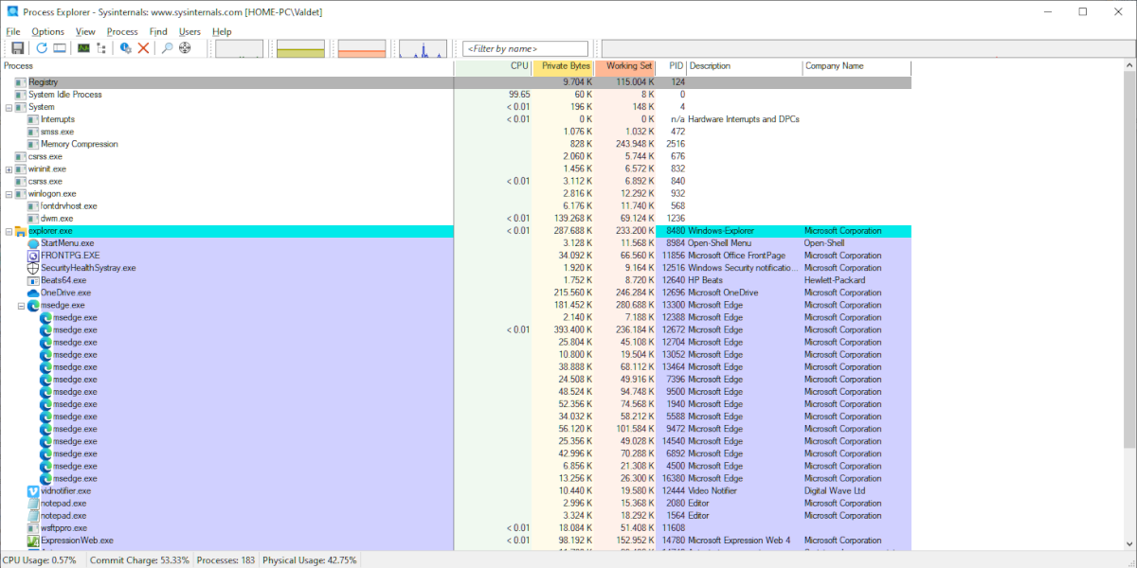Select the Registry process row

pyautogui.click(x=456, y=82)
